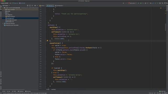The height and width of the screenshot is (94, 168).
Task: Open the Project view dropdown
Action: (6, 5)
